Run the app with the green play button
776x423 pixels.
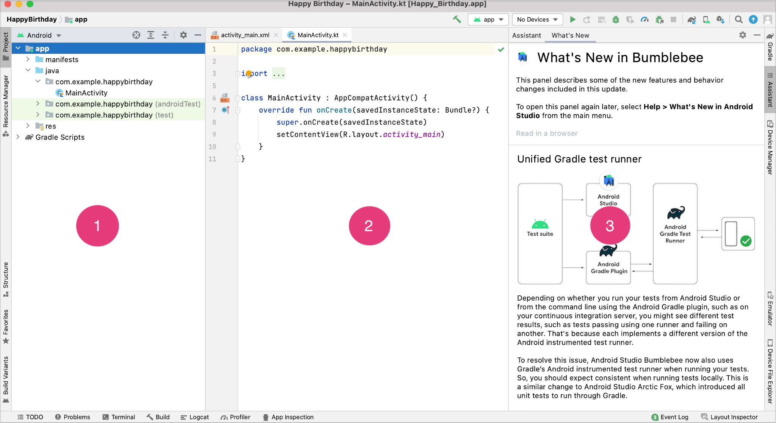pos(573,19)
